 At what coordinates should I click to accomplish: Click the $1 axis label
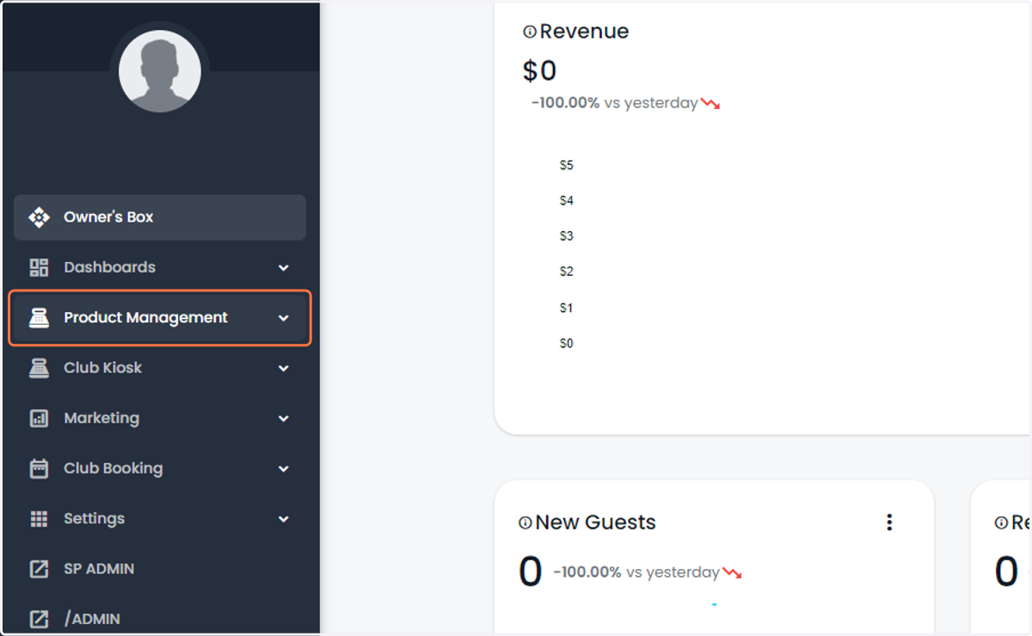coord(566,308)
